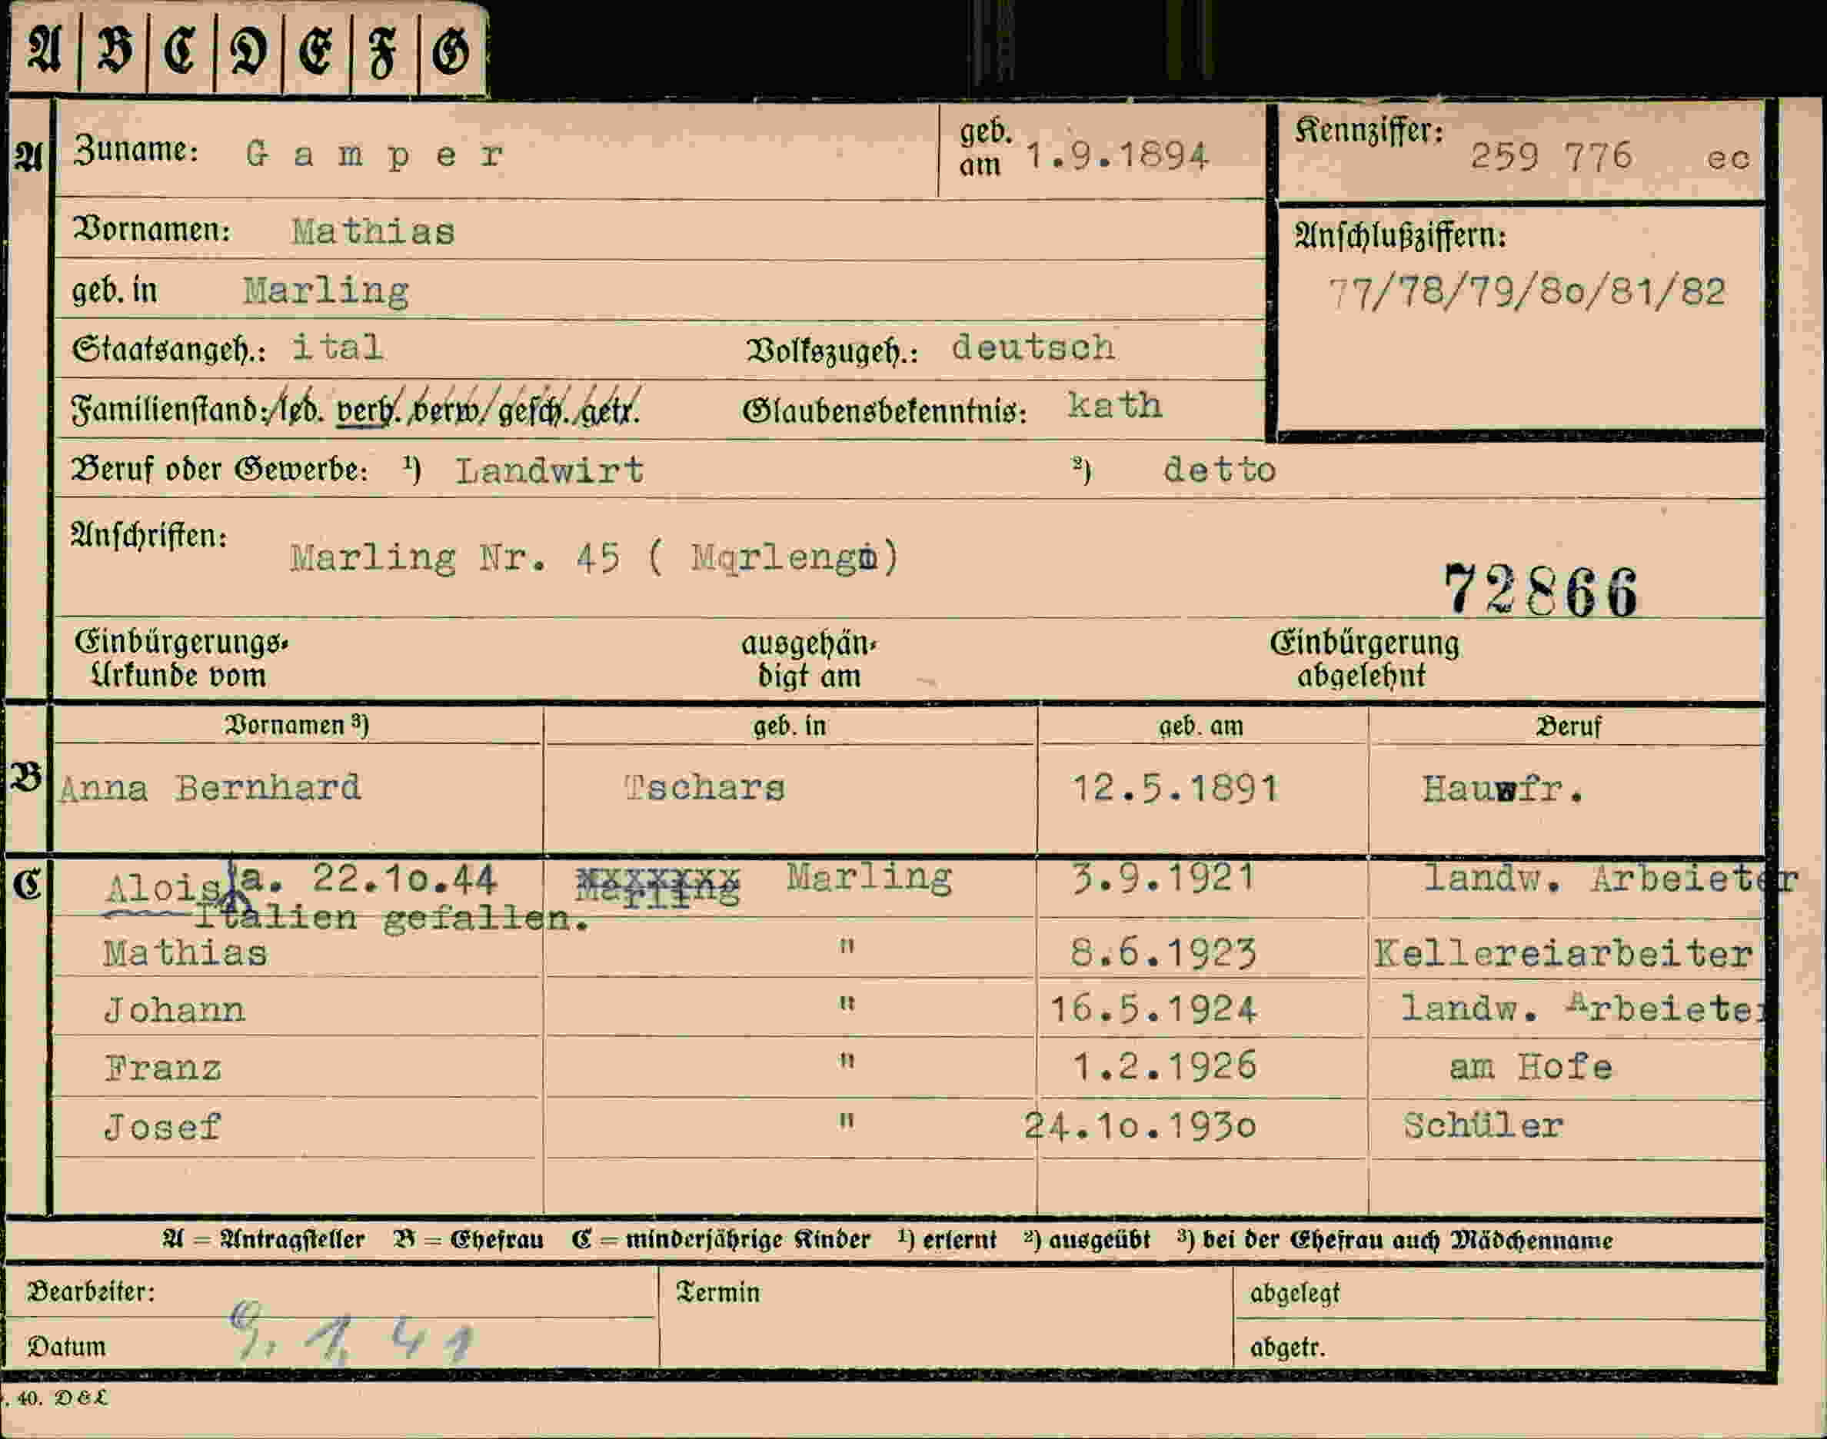Click the occupation 'Kellereiarbeiter'
Screen dimensions: 1827x1439
(1564, 955)
